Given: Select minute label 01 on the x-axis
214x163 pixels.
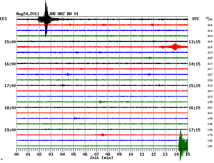Looking at the screenshot, I should 28,154.
